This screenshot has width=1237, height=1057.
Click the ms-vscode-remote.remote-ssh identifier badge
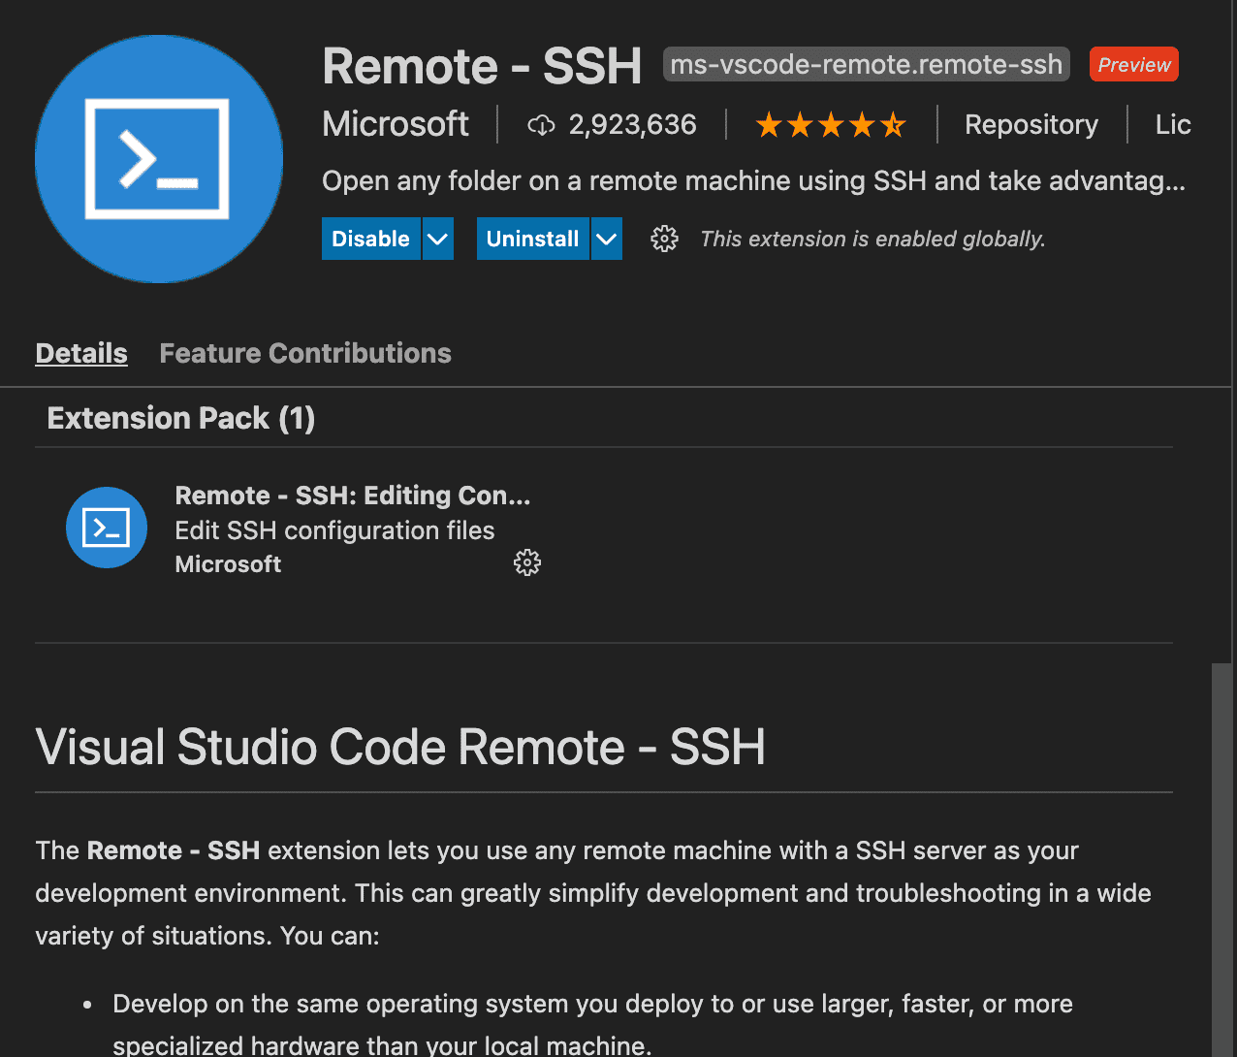867,65
